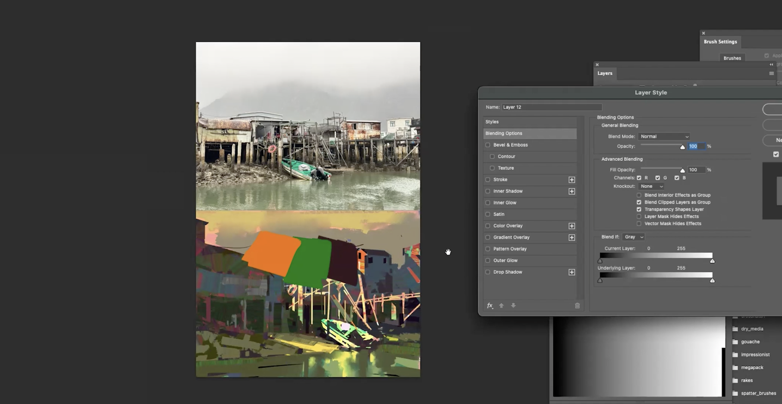Viewport: 782px width, 404px height.
Task: Click the move effect down arrow
Action: 513,306
